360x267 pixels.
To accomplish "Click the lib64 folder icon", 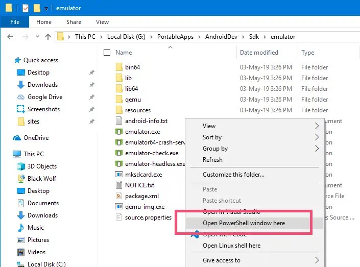I will coord(119,89).
